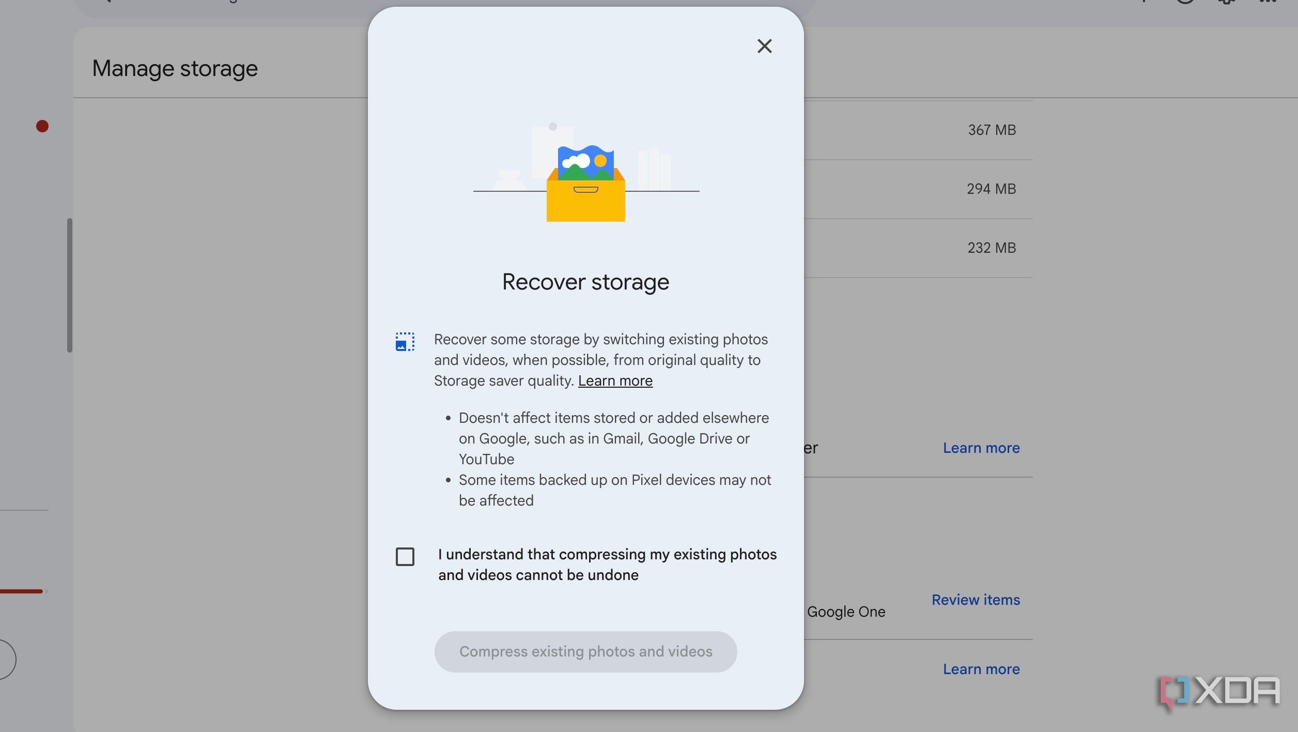This screenshot has width=1298, height=732.
Task: Close the Recover storage dialog
Action: [764, 46]
